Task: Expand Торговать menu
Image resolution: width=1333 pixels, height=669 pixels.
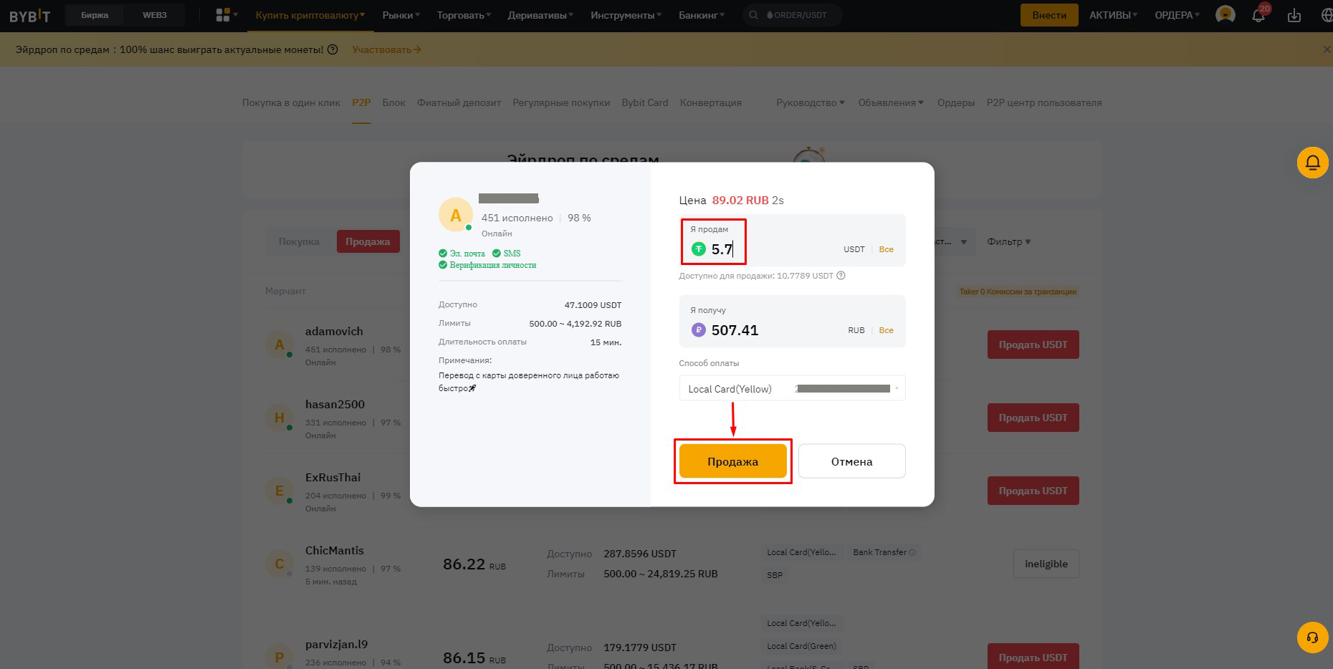Action: coord(464,15)
